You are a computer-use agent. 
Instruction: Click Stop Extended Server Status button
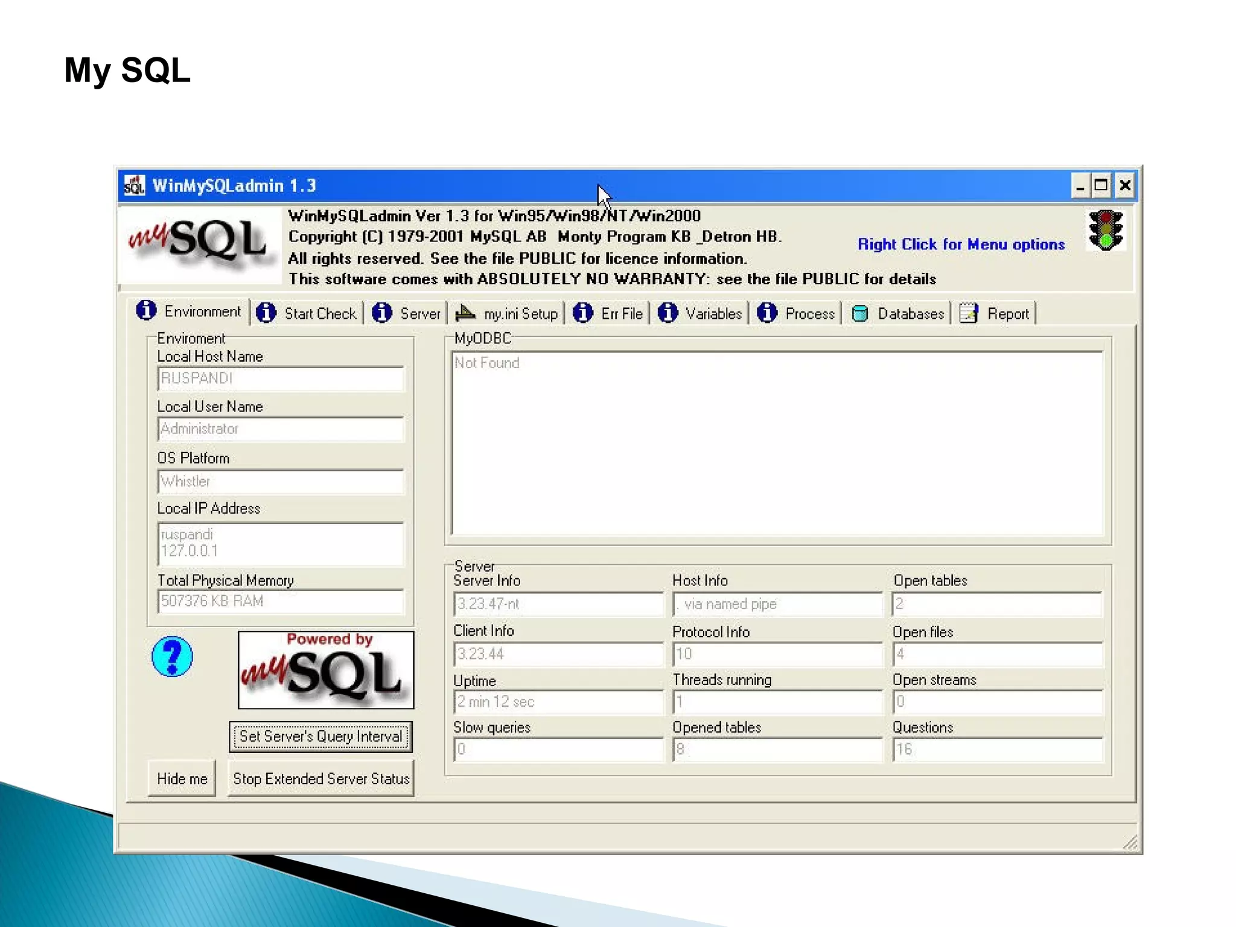[321, 779]
